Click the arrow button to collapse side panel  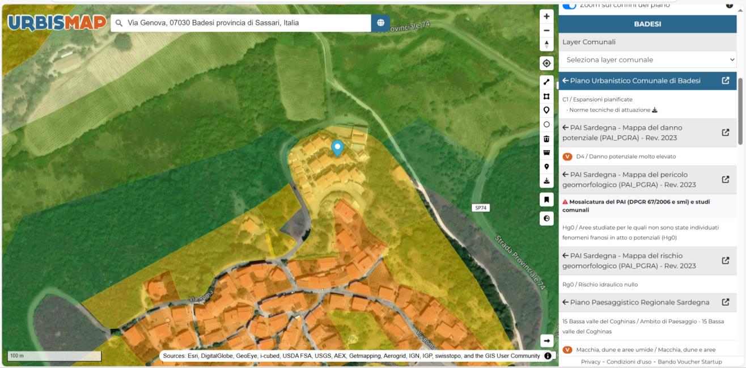click(546, 341)
